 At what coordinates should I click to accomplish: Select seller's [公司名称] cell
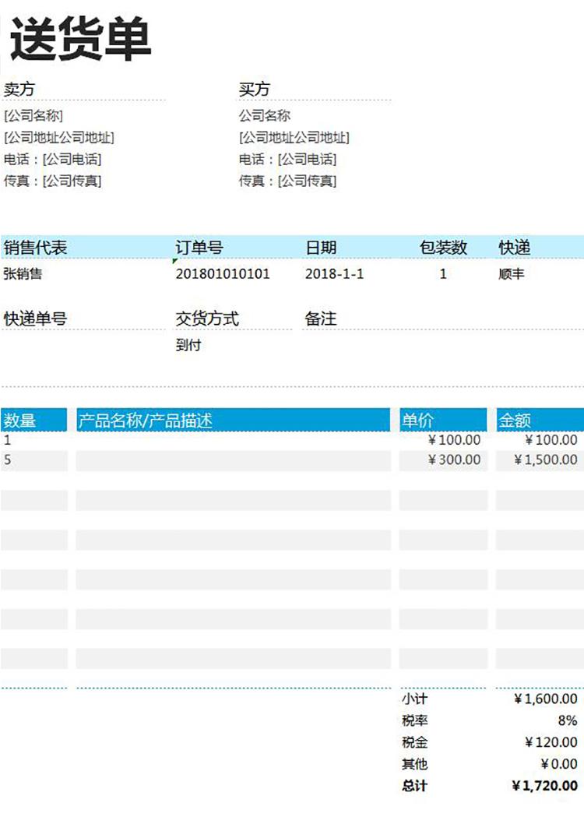[33, 115]
